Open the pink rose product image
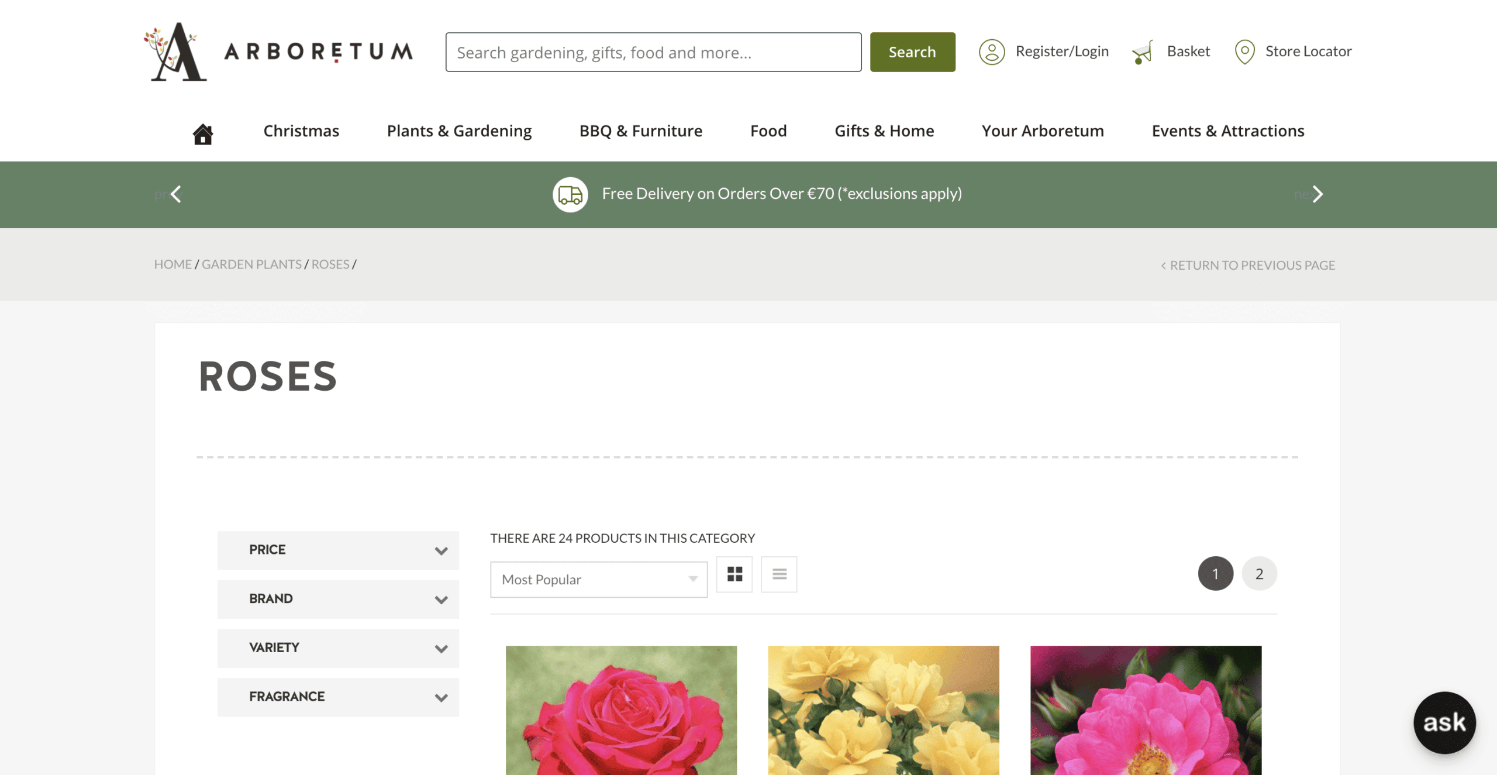1497x775 pixels. (1146, 710)
